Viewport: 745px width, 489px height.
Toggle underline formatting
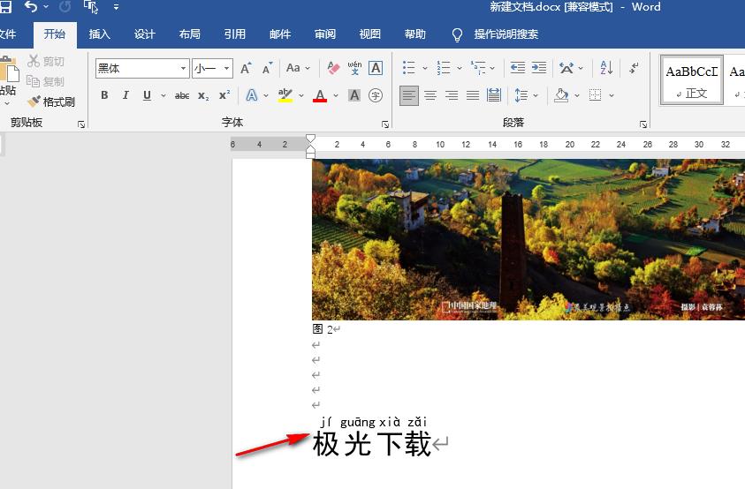[148, 95]
